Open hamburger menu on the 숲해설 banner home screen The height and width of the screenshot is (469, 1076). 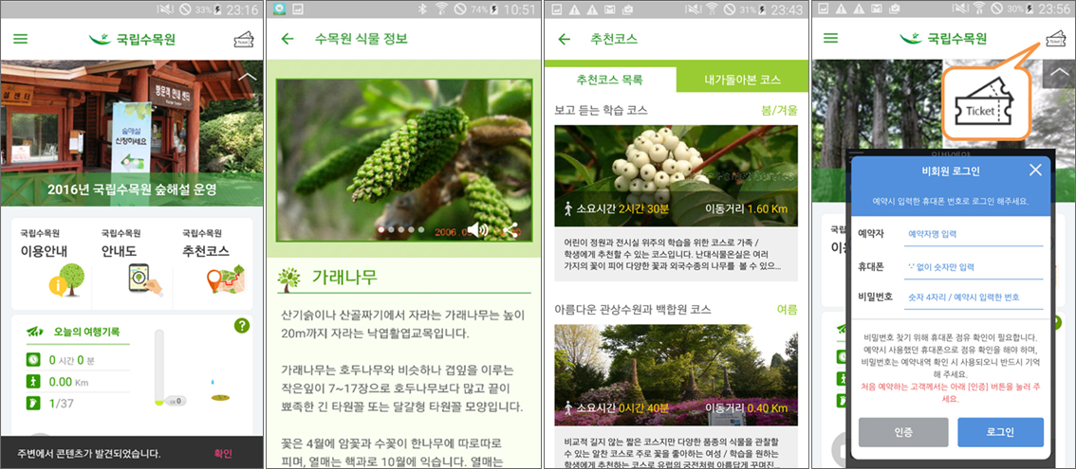pos(21,39)
